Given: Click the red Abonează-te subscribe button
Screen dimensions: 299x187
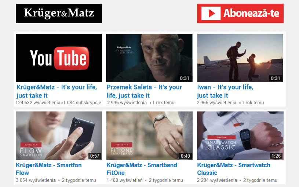Looking at the screenshot, I should [x=240, y=13].
